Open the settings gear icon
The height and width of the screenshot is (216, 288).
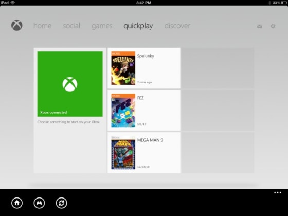(x=273, y=26)
